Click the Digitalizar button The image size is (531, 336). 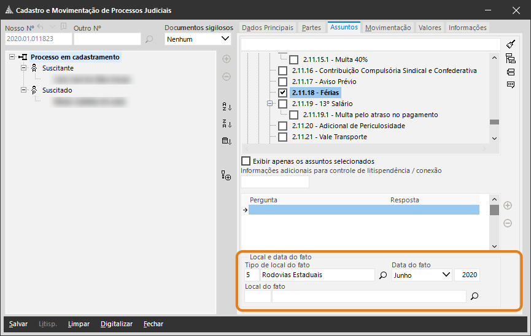tap(117, 324)
